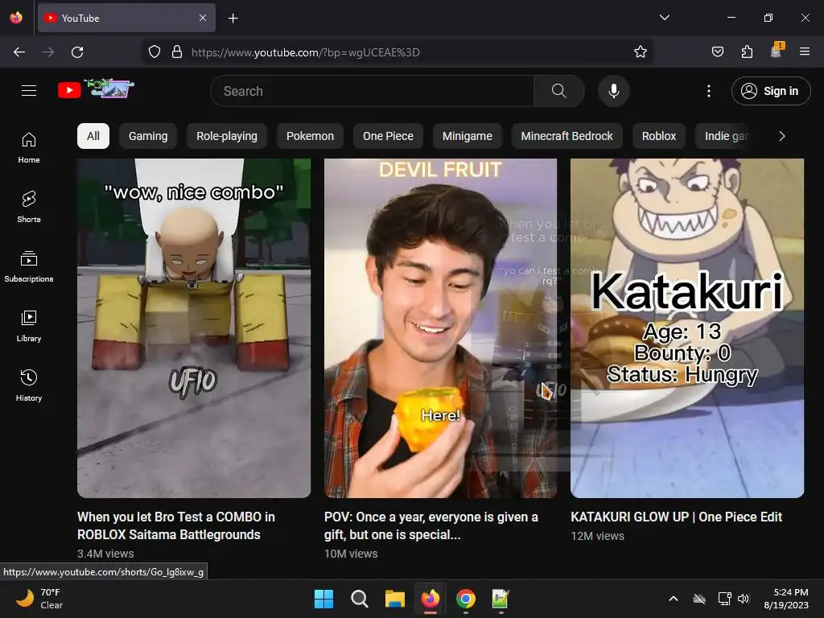This screenshot has height=618, width=824.
Task: Open Firefox application menu
Action: (805, 52)
